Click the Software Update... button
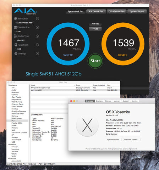159x170 pixels. point(132,140)
